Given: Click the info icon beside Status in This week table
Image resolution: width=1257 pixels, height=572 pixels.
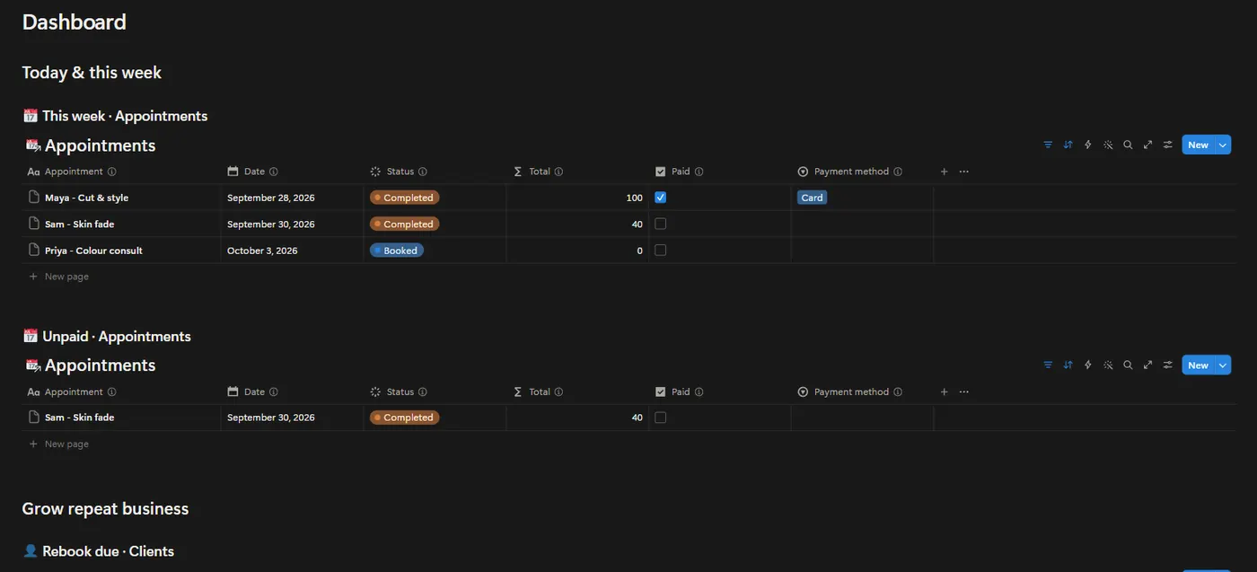Looking at the screenshot, I should (423, 172).
